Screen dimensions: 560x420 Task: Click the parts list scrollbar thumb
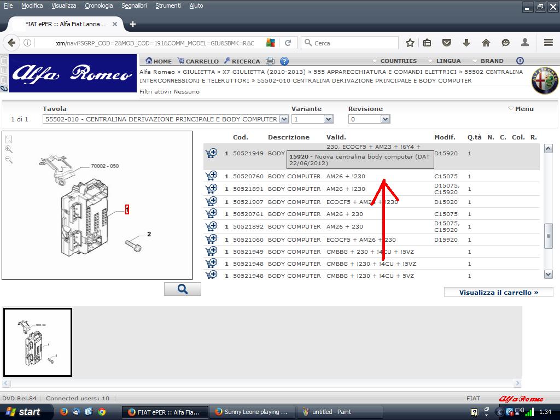pyautogui.click(x=548, y=236)
